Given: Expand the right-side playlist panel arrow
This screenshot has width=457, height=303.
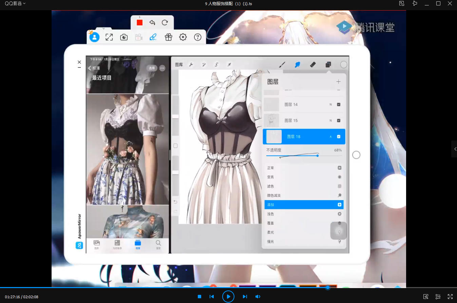Looking at the screenshot, I should pos(455,149).
